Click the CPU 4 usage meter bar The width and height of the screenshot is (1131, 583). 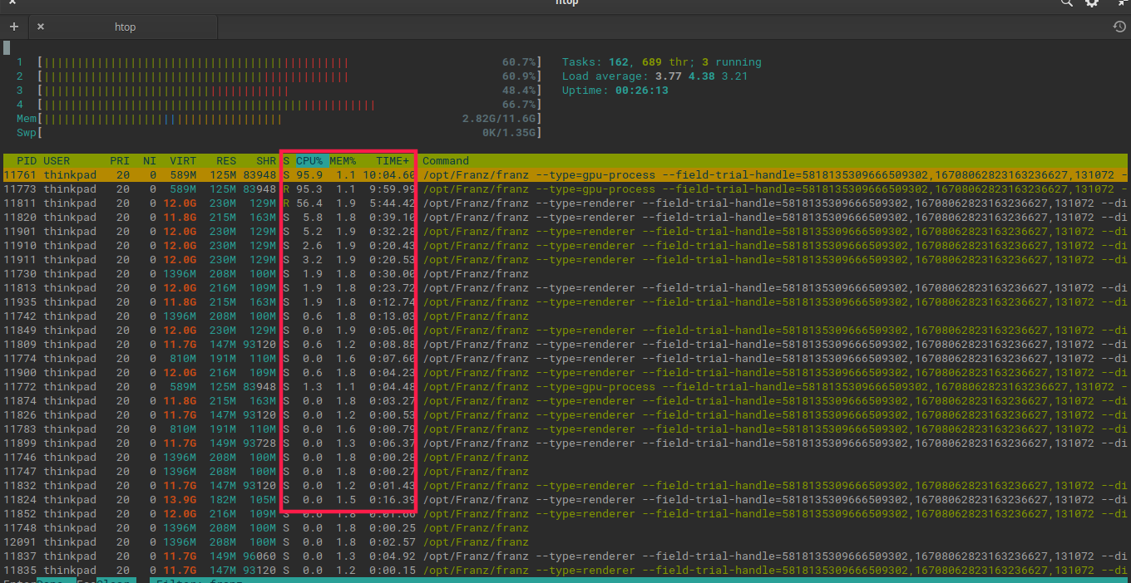coord(289,105)
